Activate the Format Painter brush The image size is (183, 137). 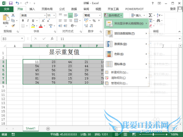13,26
